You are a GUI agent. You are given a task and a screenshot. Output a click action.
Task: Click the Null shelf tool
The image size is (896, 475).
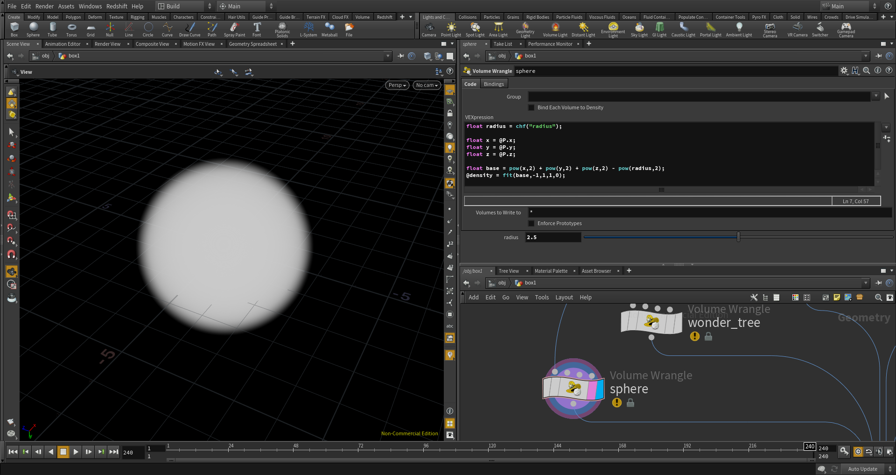click(x=110, y=29)
